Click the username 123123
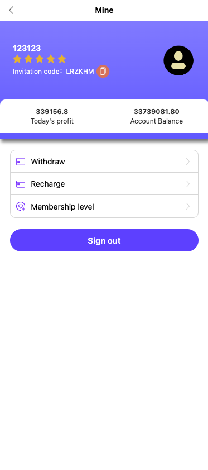208x470 pixels. 27,48
